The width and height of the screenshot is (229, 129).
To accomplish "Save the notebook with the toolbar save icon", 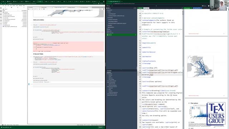I will pos(29,9).
